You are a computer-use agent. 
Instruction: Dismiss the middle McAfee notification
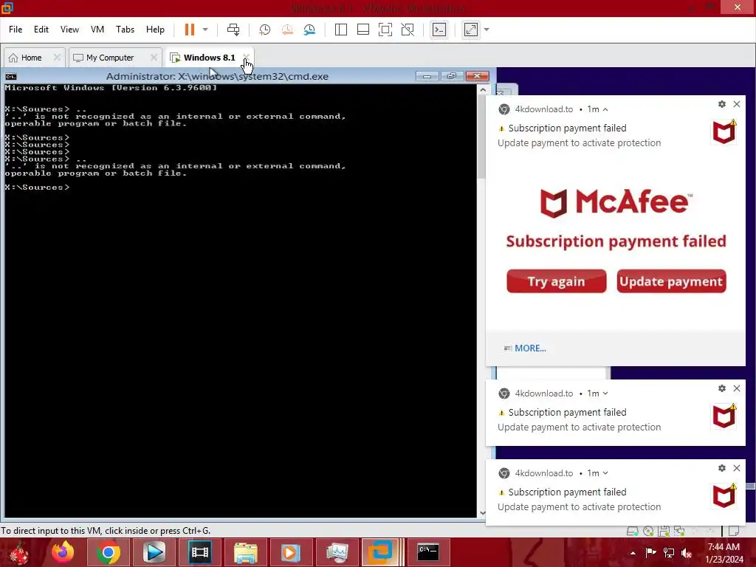pos(737,388)
